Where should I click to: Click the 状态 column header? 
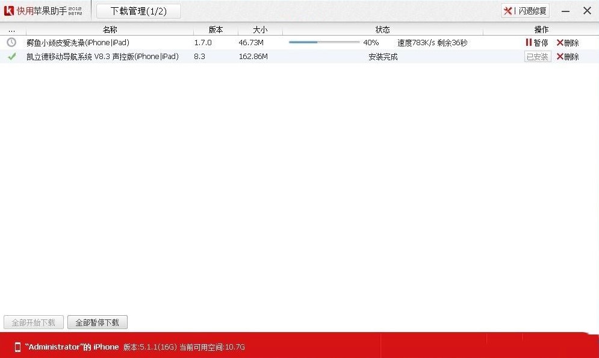(x=383, y=30)
